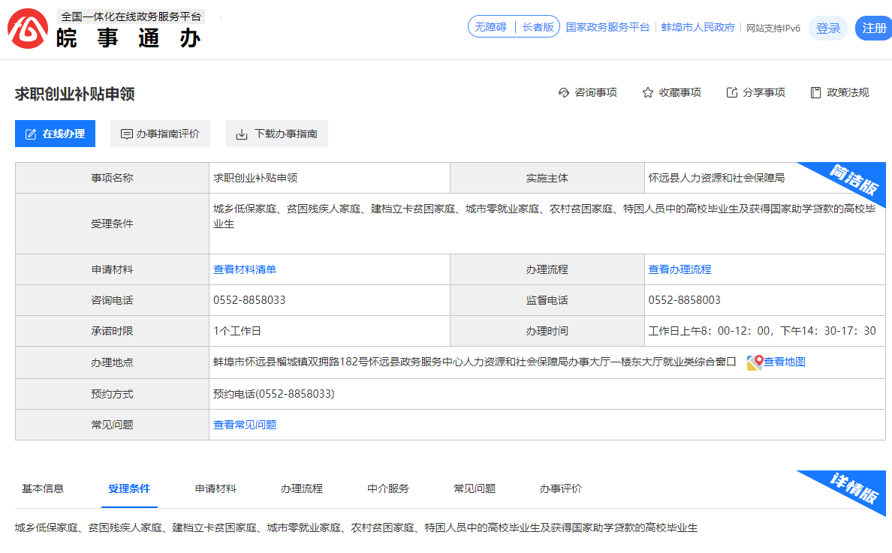This screenshot has height=553, width=892.
Task: Click the star icon beside 收藏事项
Action: click(647, 92)
